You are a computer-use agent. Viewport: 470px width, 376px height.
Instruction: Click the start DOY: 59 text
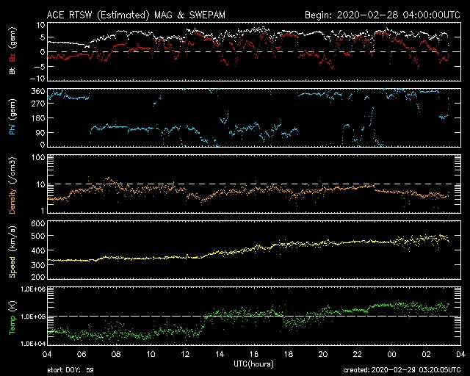pyautogui.click(x=70, y=371)
